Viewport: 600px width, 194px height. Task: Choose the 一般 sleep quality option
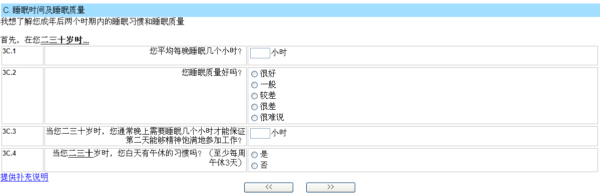254,85
